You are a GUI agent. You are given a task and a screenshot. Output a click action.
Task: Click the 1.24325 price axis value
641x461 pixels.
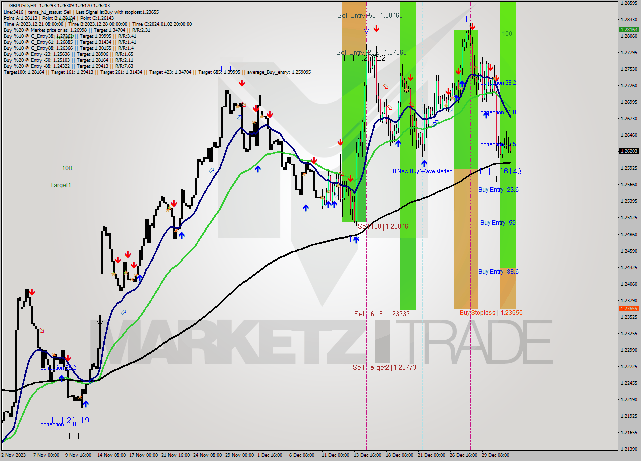tap(629, 267)
